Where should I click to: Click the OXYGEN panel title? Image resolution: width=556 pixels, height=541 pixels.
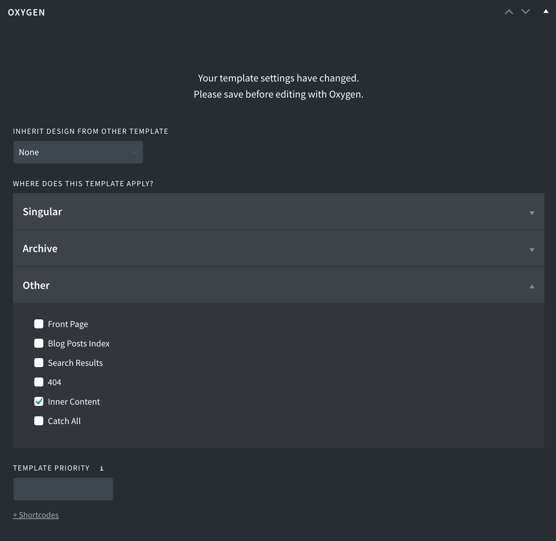(27, 12)
